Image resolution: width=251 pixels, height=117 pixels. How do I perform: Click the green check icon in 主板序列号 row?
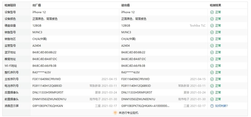tap(212, 79)
